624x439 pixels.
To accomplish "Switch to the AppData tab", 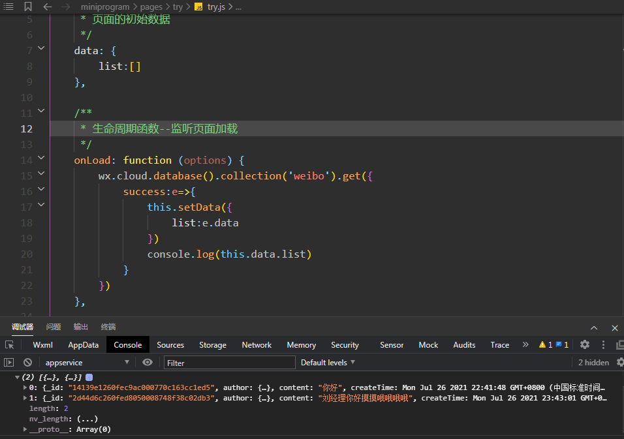I will coord(83,345).
